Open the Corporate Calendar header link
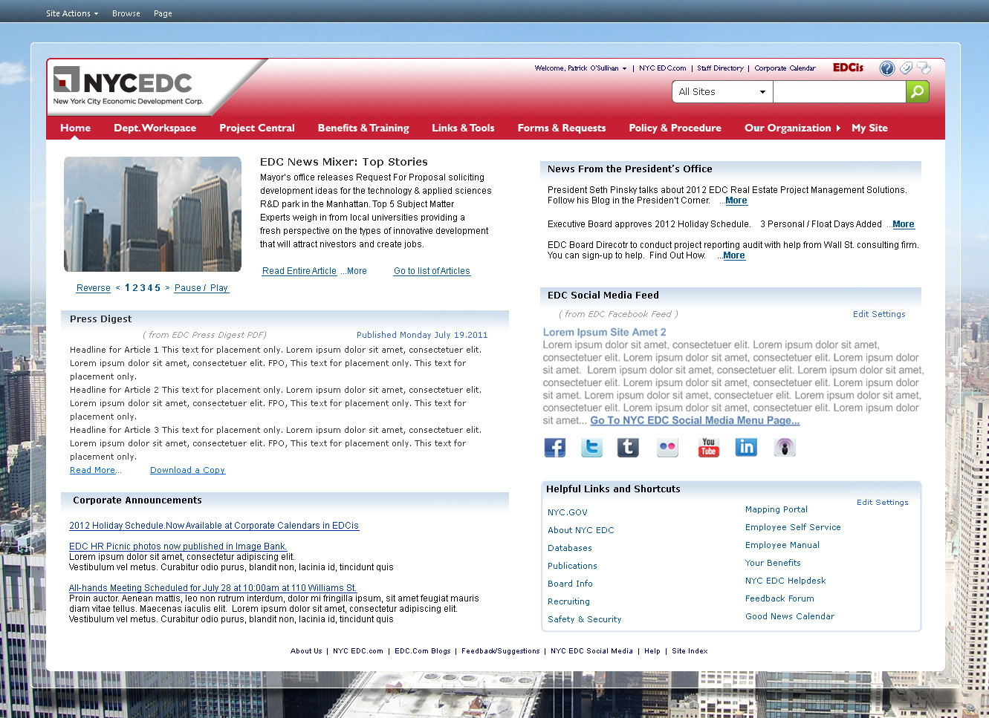The image size is (989, 718). (x=785, y=68)
